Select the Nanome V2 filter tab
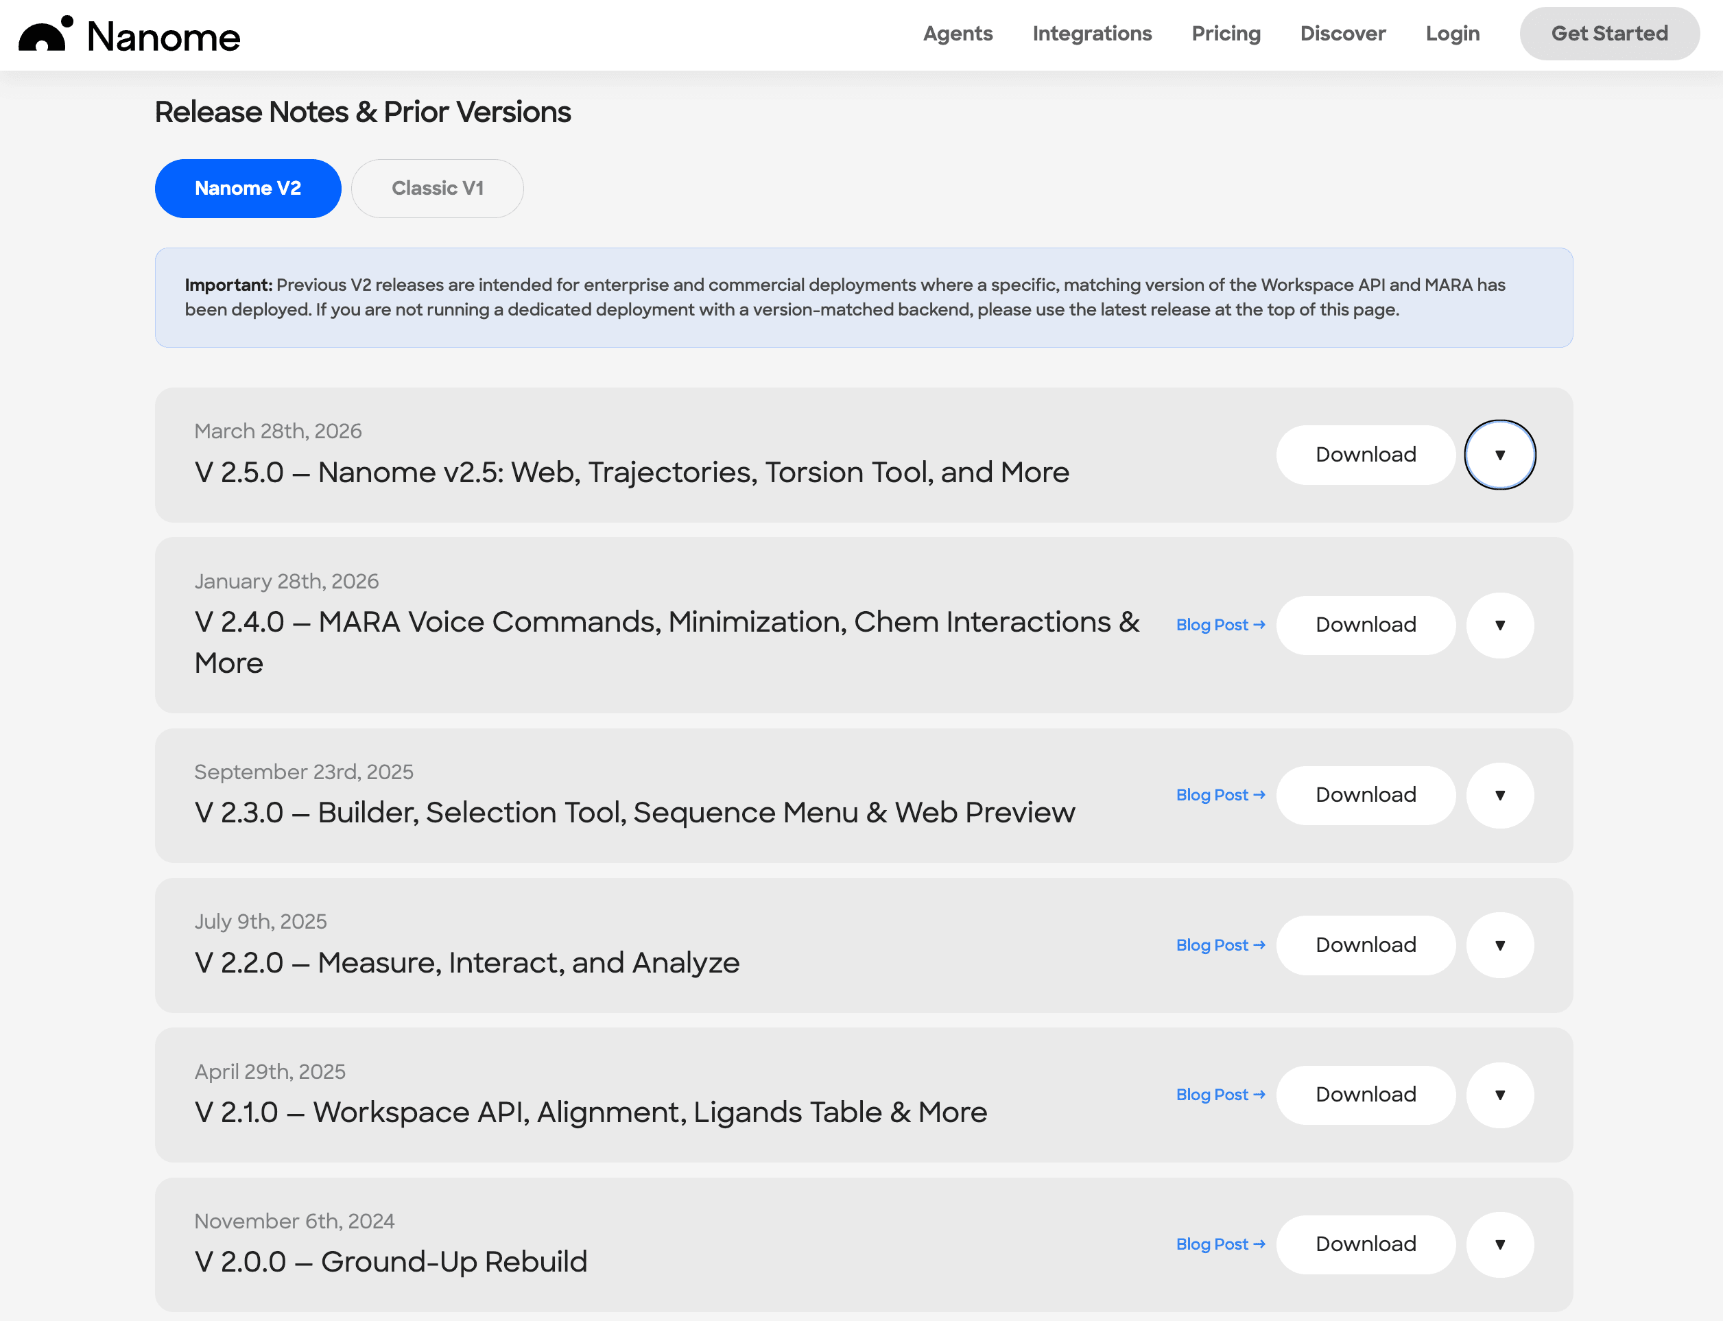 click(248, 188)
